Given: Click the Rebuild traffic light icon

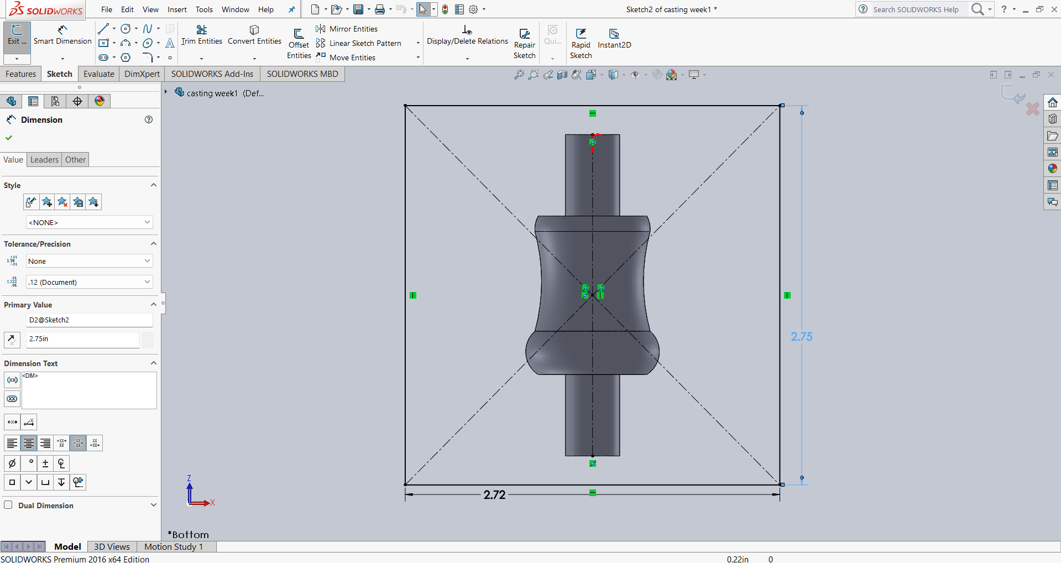Looking at the screenshot, I should click(445, 9).
